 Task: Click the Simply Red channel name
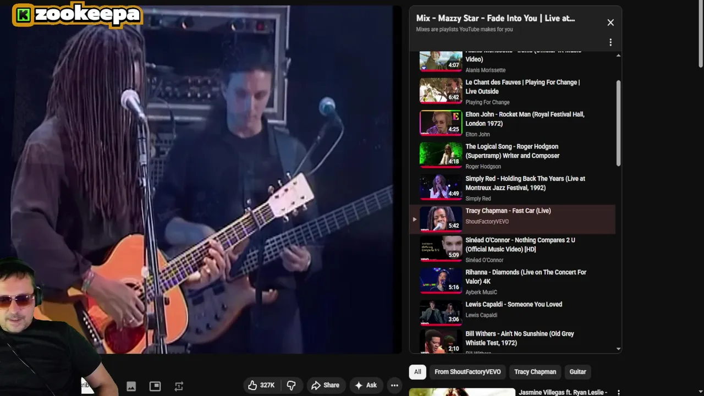point(478,199)
